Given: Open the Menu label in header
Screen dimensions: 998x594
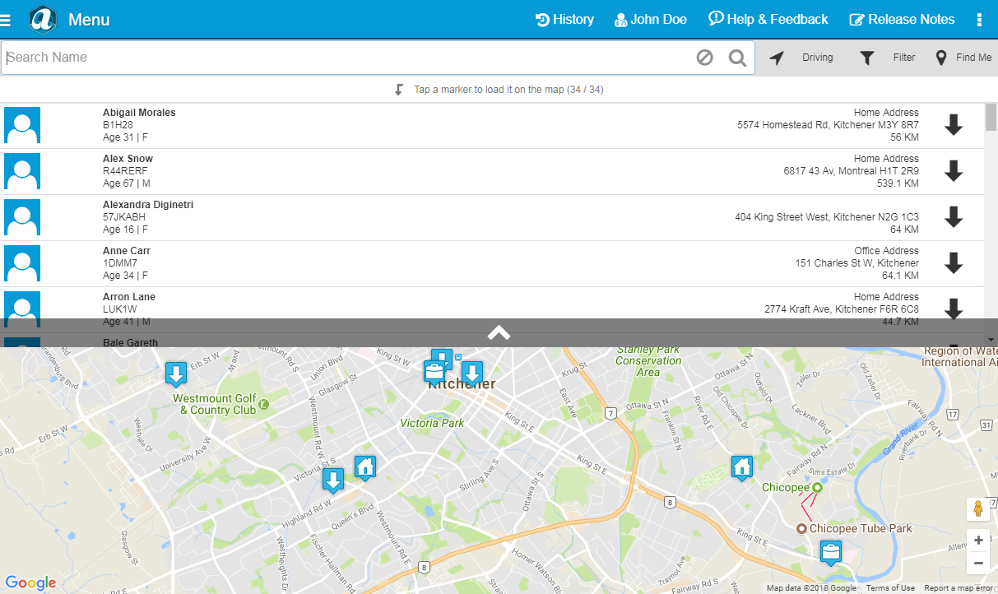Looking at the screenshot, I should pyautogui.click(x=89, y=20).
